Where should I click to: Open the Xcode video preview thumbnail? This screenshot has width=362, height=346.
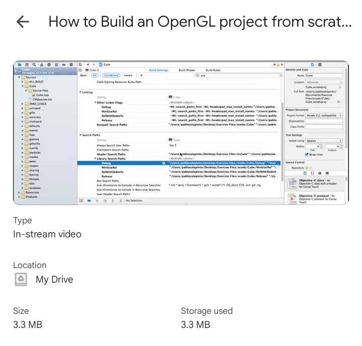coord(181,133)
